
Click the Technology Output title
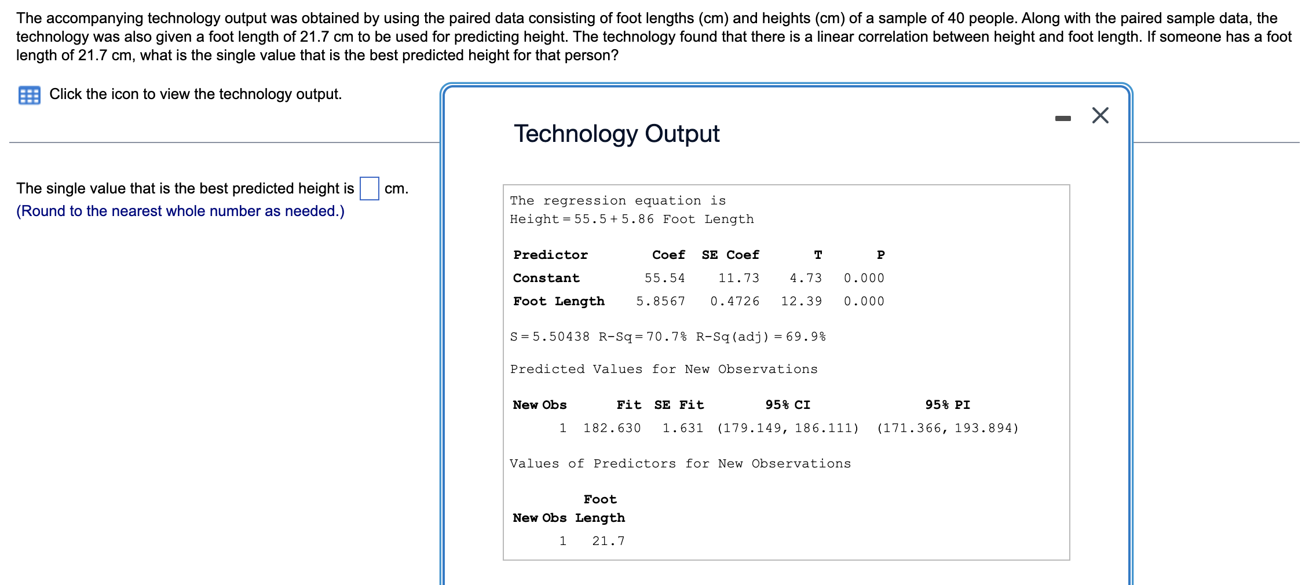tap(617, 133)
